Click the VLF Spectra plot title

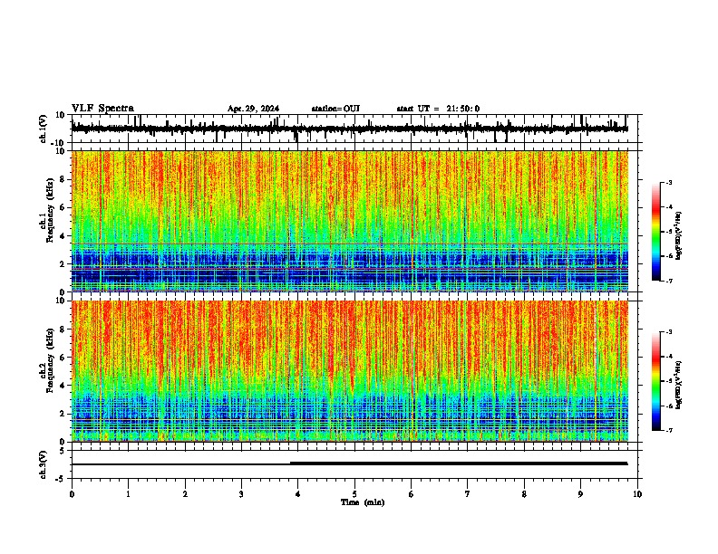pos(102,109)
